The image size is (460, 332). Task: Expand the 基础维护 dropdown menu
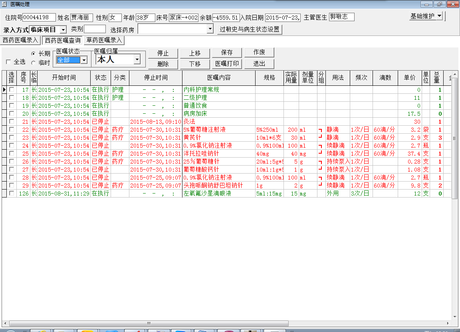tap(439, 16)
